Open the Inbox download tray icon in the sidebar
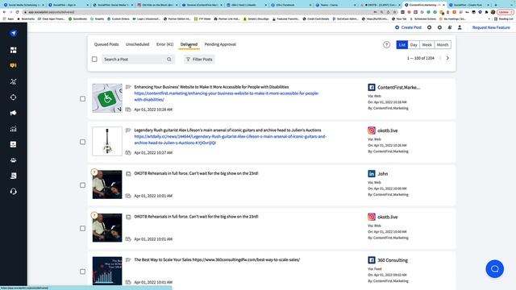This screenshot has height=290, width=516. pos(14,144)
